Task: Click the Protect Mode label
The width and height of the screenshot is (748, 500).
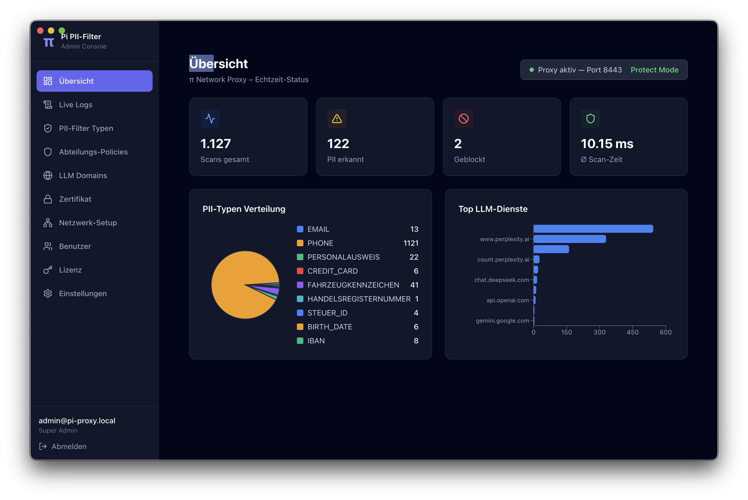Action: [x=654, y=70]
